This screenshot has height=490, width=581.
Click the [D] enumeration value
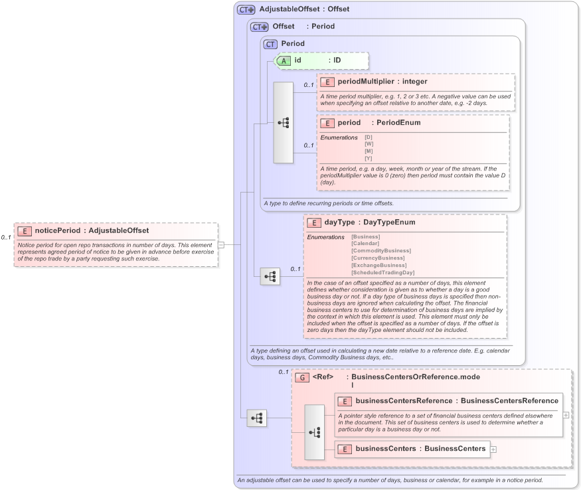(369, 137)
